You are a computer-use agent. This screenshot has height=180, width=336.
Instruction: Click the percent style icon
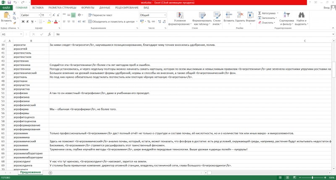[x=149, y=21]
